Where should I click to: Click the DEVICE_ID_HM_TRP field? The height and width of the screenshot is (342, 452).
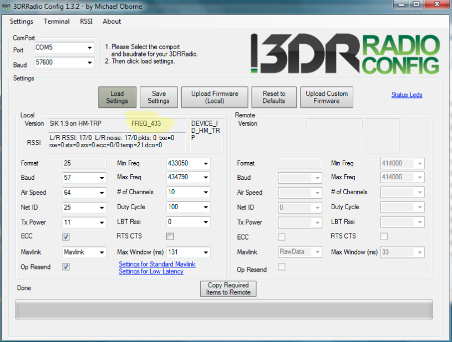(206, 136)
